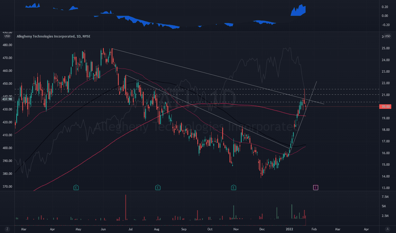Select the red 20.00 price label on the right scale
The image size is (396, 233).
(385, 107)
